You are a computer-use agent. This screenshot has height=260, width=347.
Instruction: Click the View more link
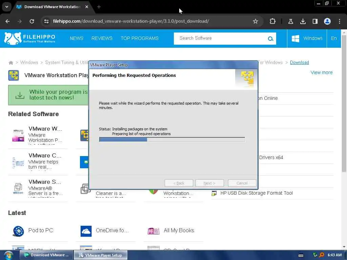[x=322, y=72]
